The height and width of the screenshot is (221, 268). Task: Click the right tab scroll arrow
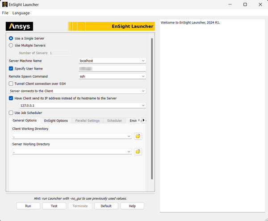(143, 120)
